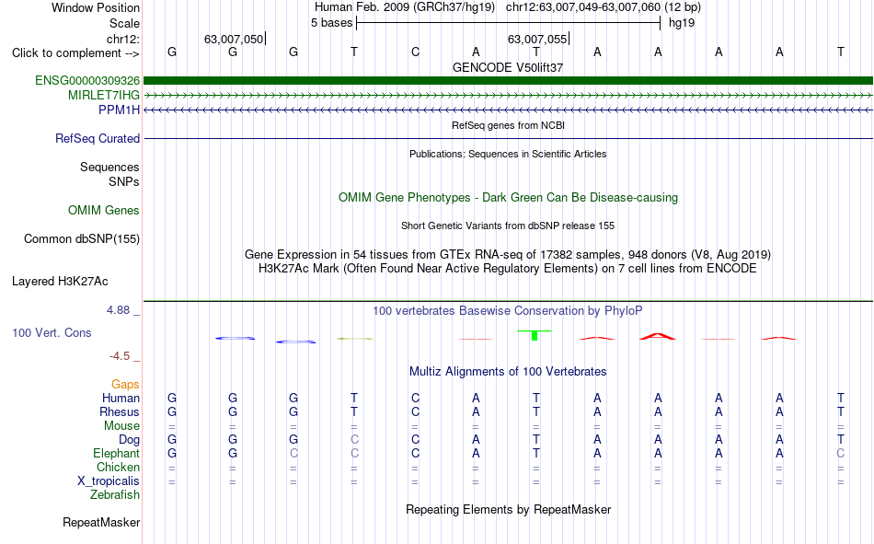Click 'Repeating Elements by RepeatMasker' title

pos(509,510)
